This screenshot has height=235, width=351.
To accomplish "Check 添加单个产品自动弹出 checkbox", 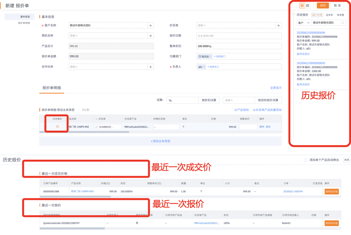I will coord(305,160).
